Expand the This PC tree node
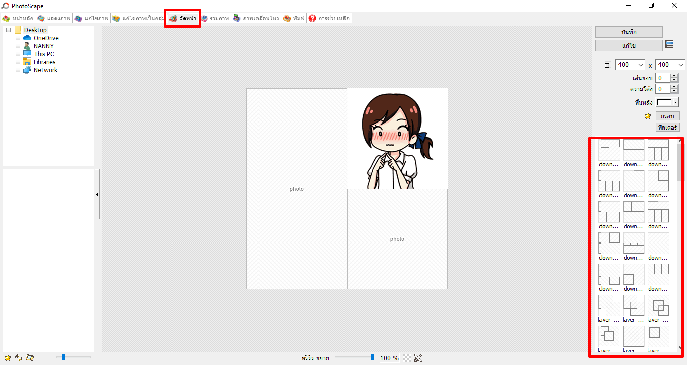 (18, 54)
